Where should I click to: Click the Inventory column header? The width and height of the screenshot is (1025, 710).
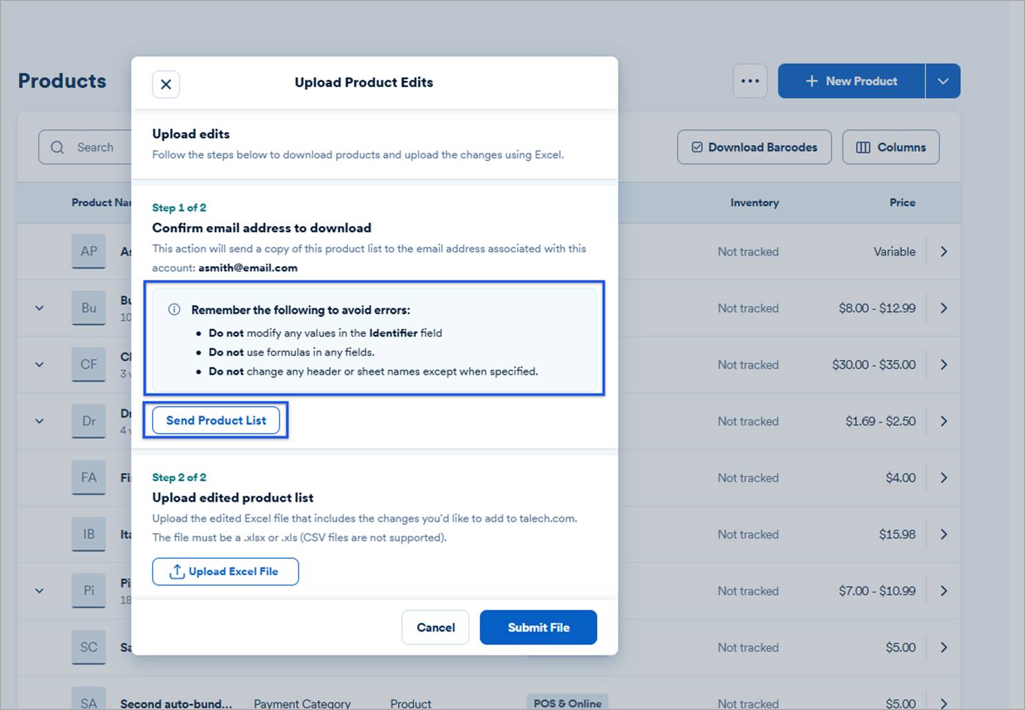click(754, 203)
